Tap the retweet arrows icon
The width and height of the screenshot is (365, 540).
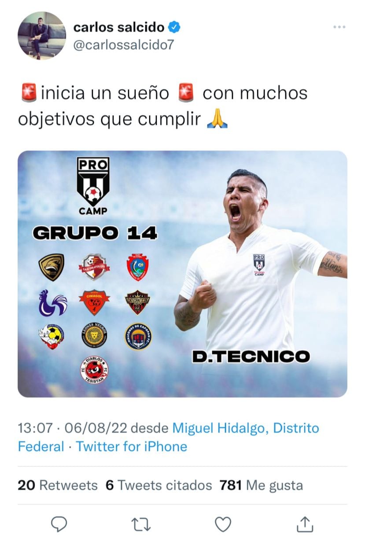[141, 524]
